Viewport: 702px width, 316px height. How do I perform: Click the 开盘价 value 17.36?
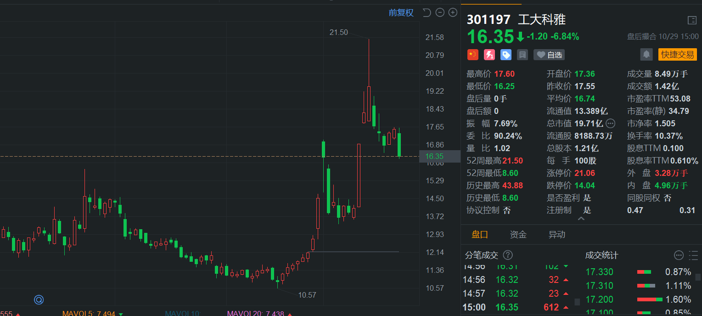click(584, 74)
